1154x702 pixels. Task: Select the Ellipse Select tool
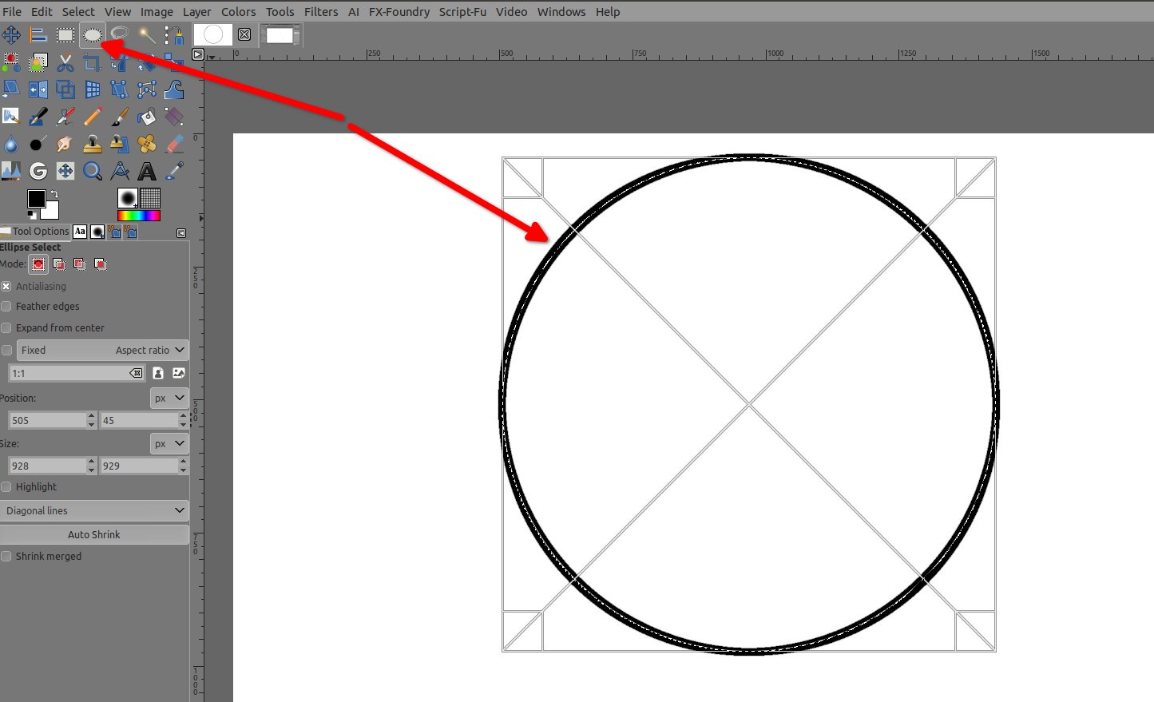(x=93, y=34)
